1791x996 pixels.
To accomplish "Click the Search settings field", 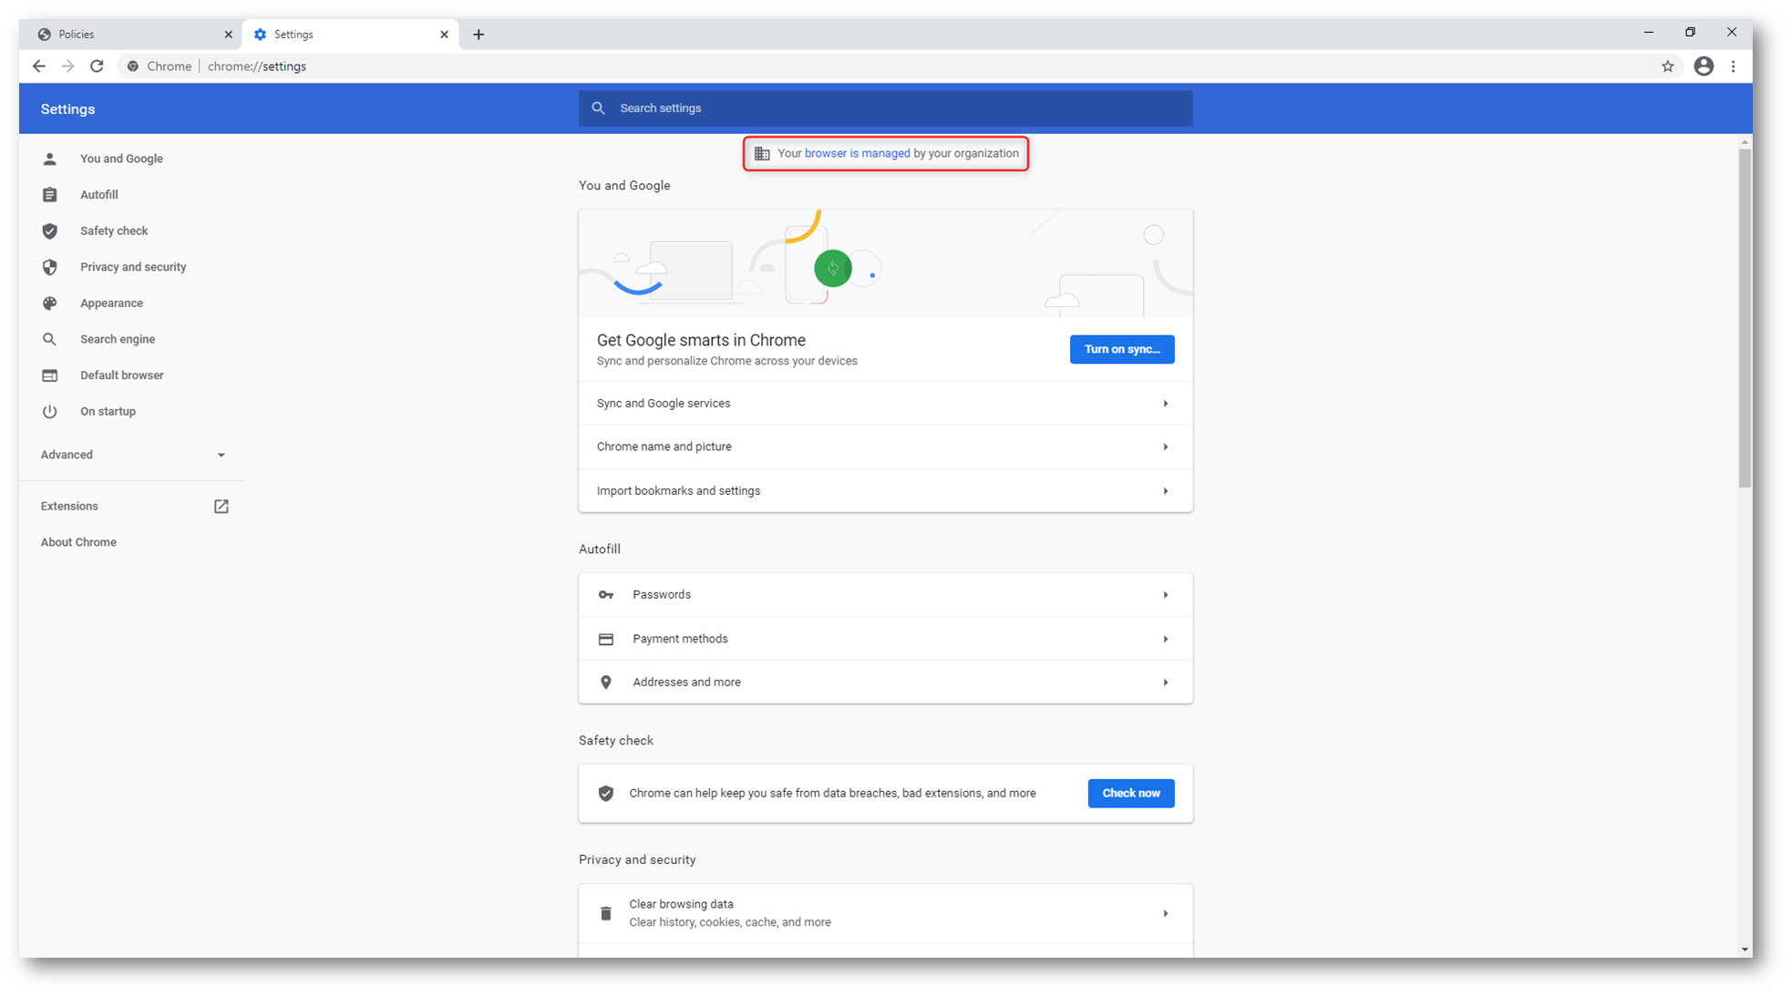I will point(885,108).
